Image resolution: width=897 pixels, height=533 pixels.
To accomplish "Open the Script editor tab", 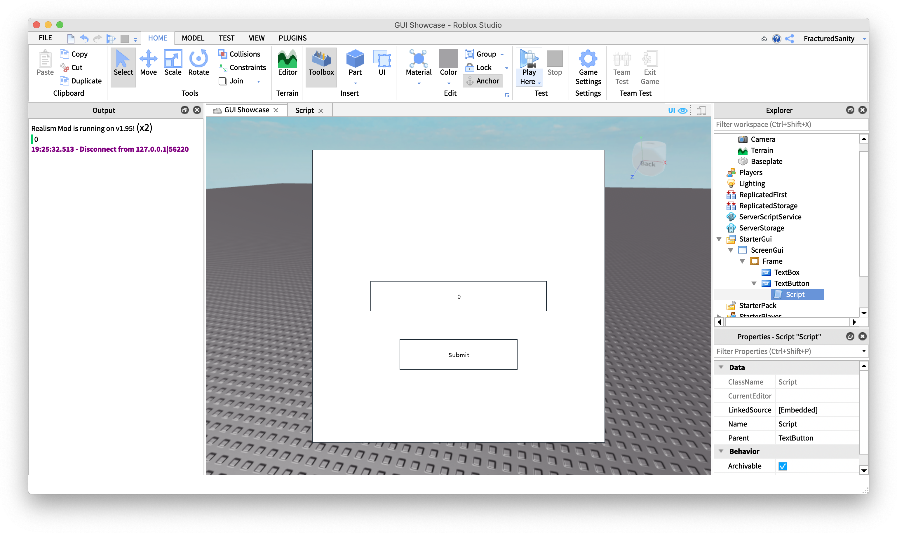I will pyautogui.click(x=304, y=110).
